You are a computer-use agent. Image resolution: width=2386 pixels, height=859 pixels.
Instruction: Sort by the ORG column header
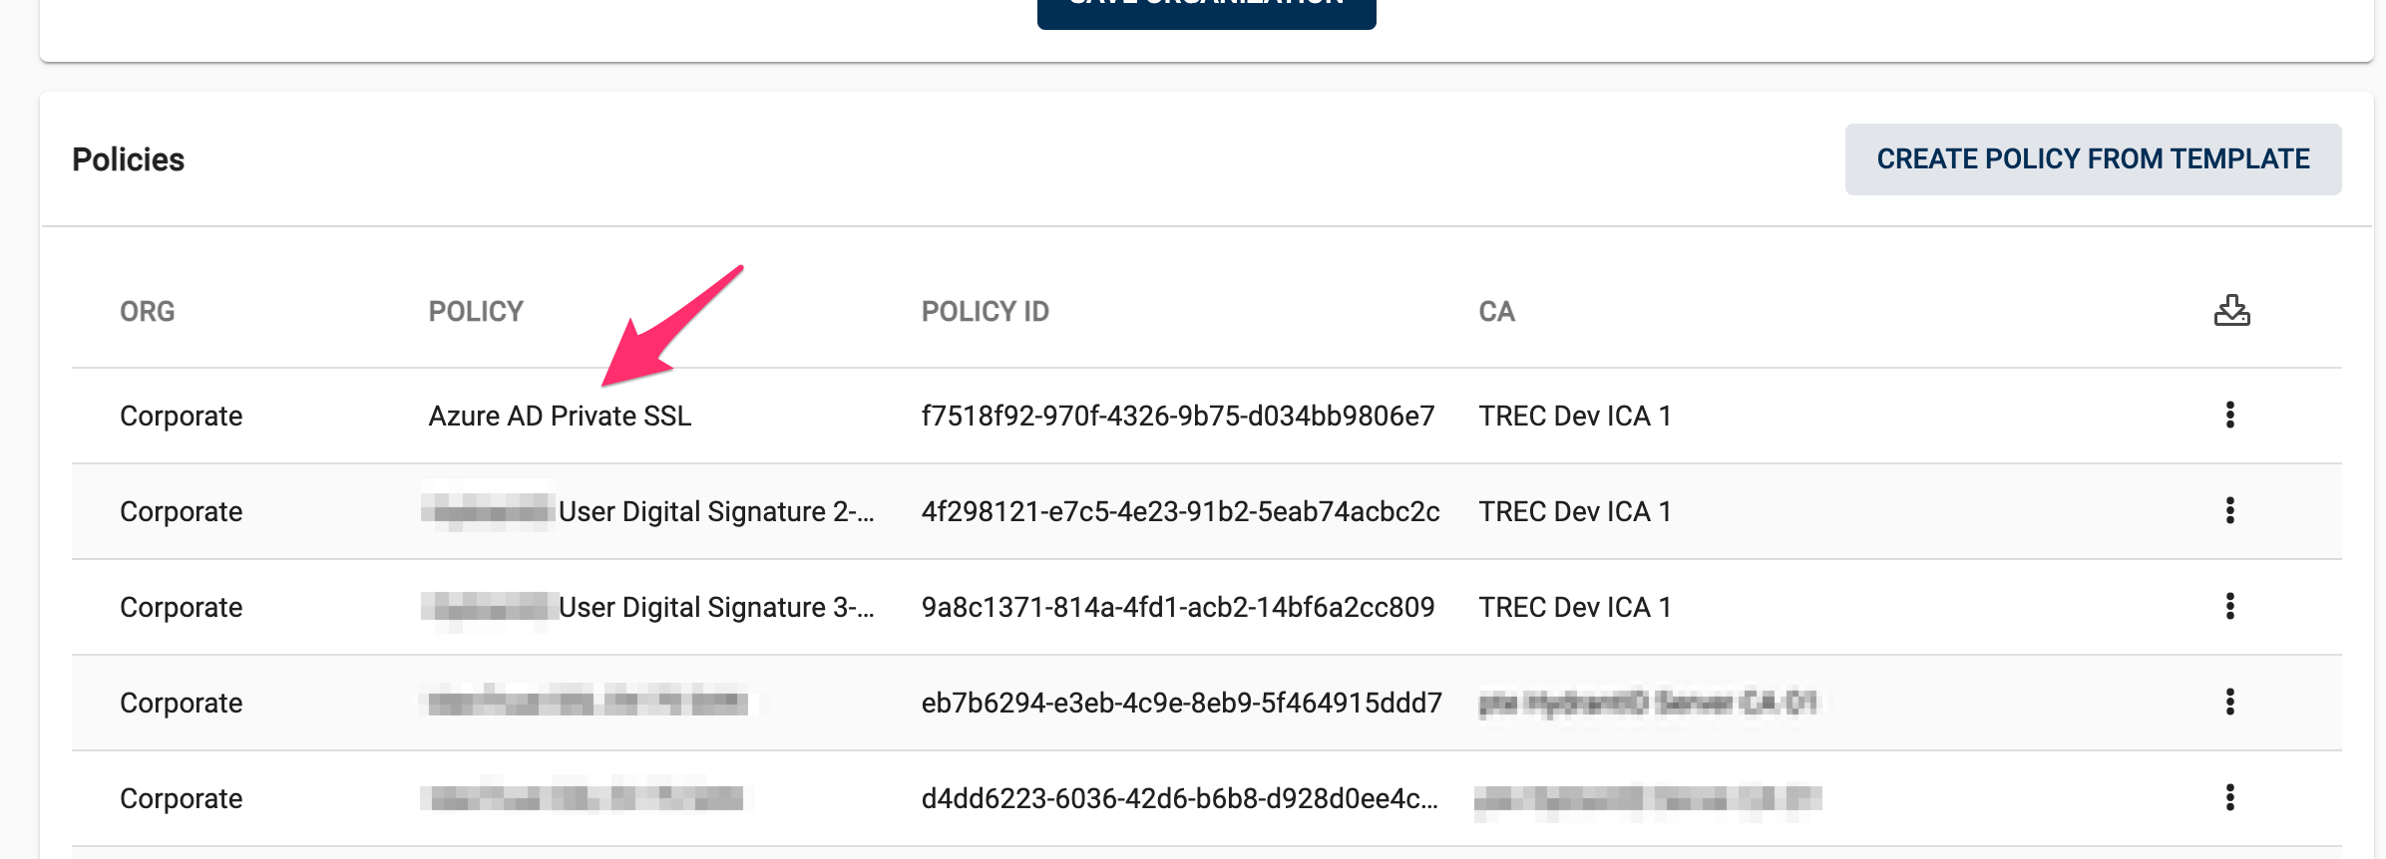pyautogui.click(x=148, y=312)
